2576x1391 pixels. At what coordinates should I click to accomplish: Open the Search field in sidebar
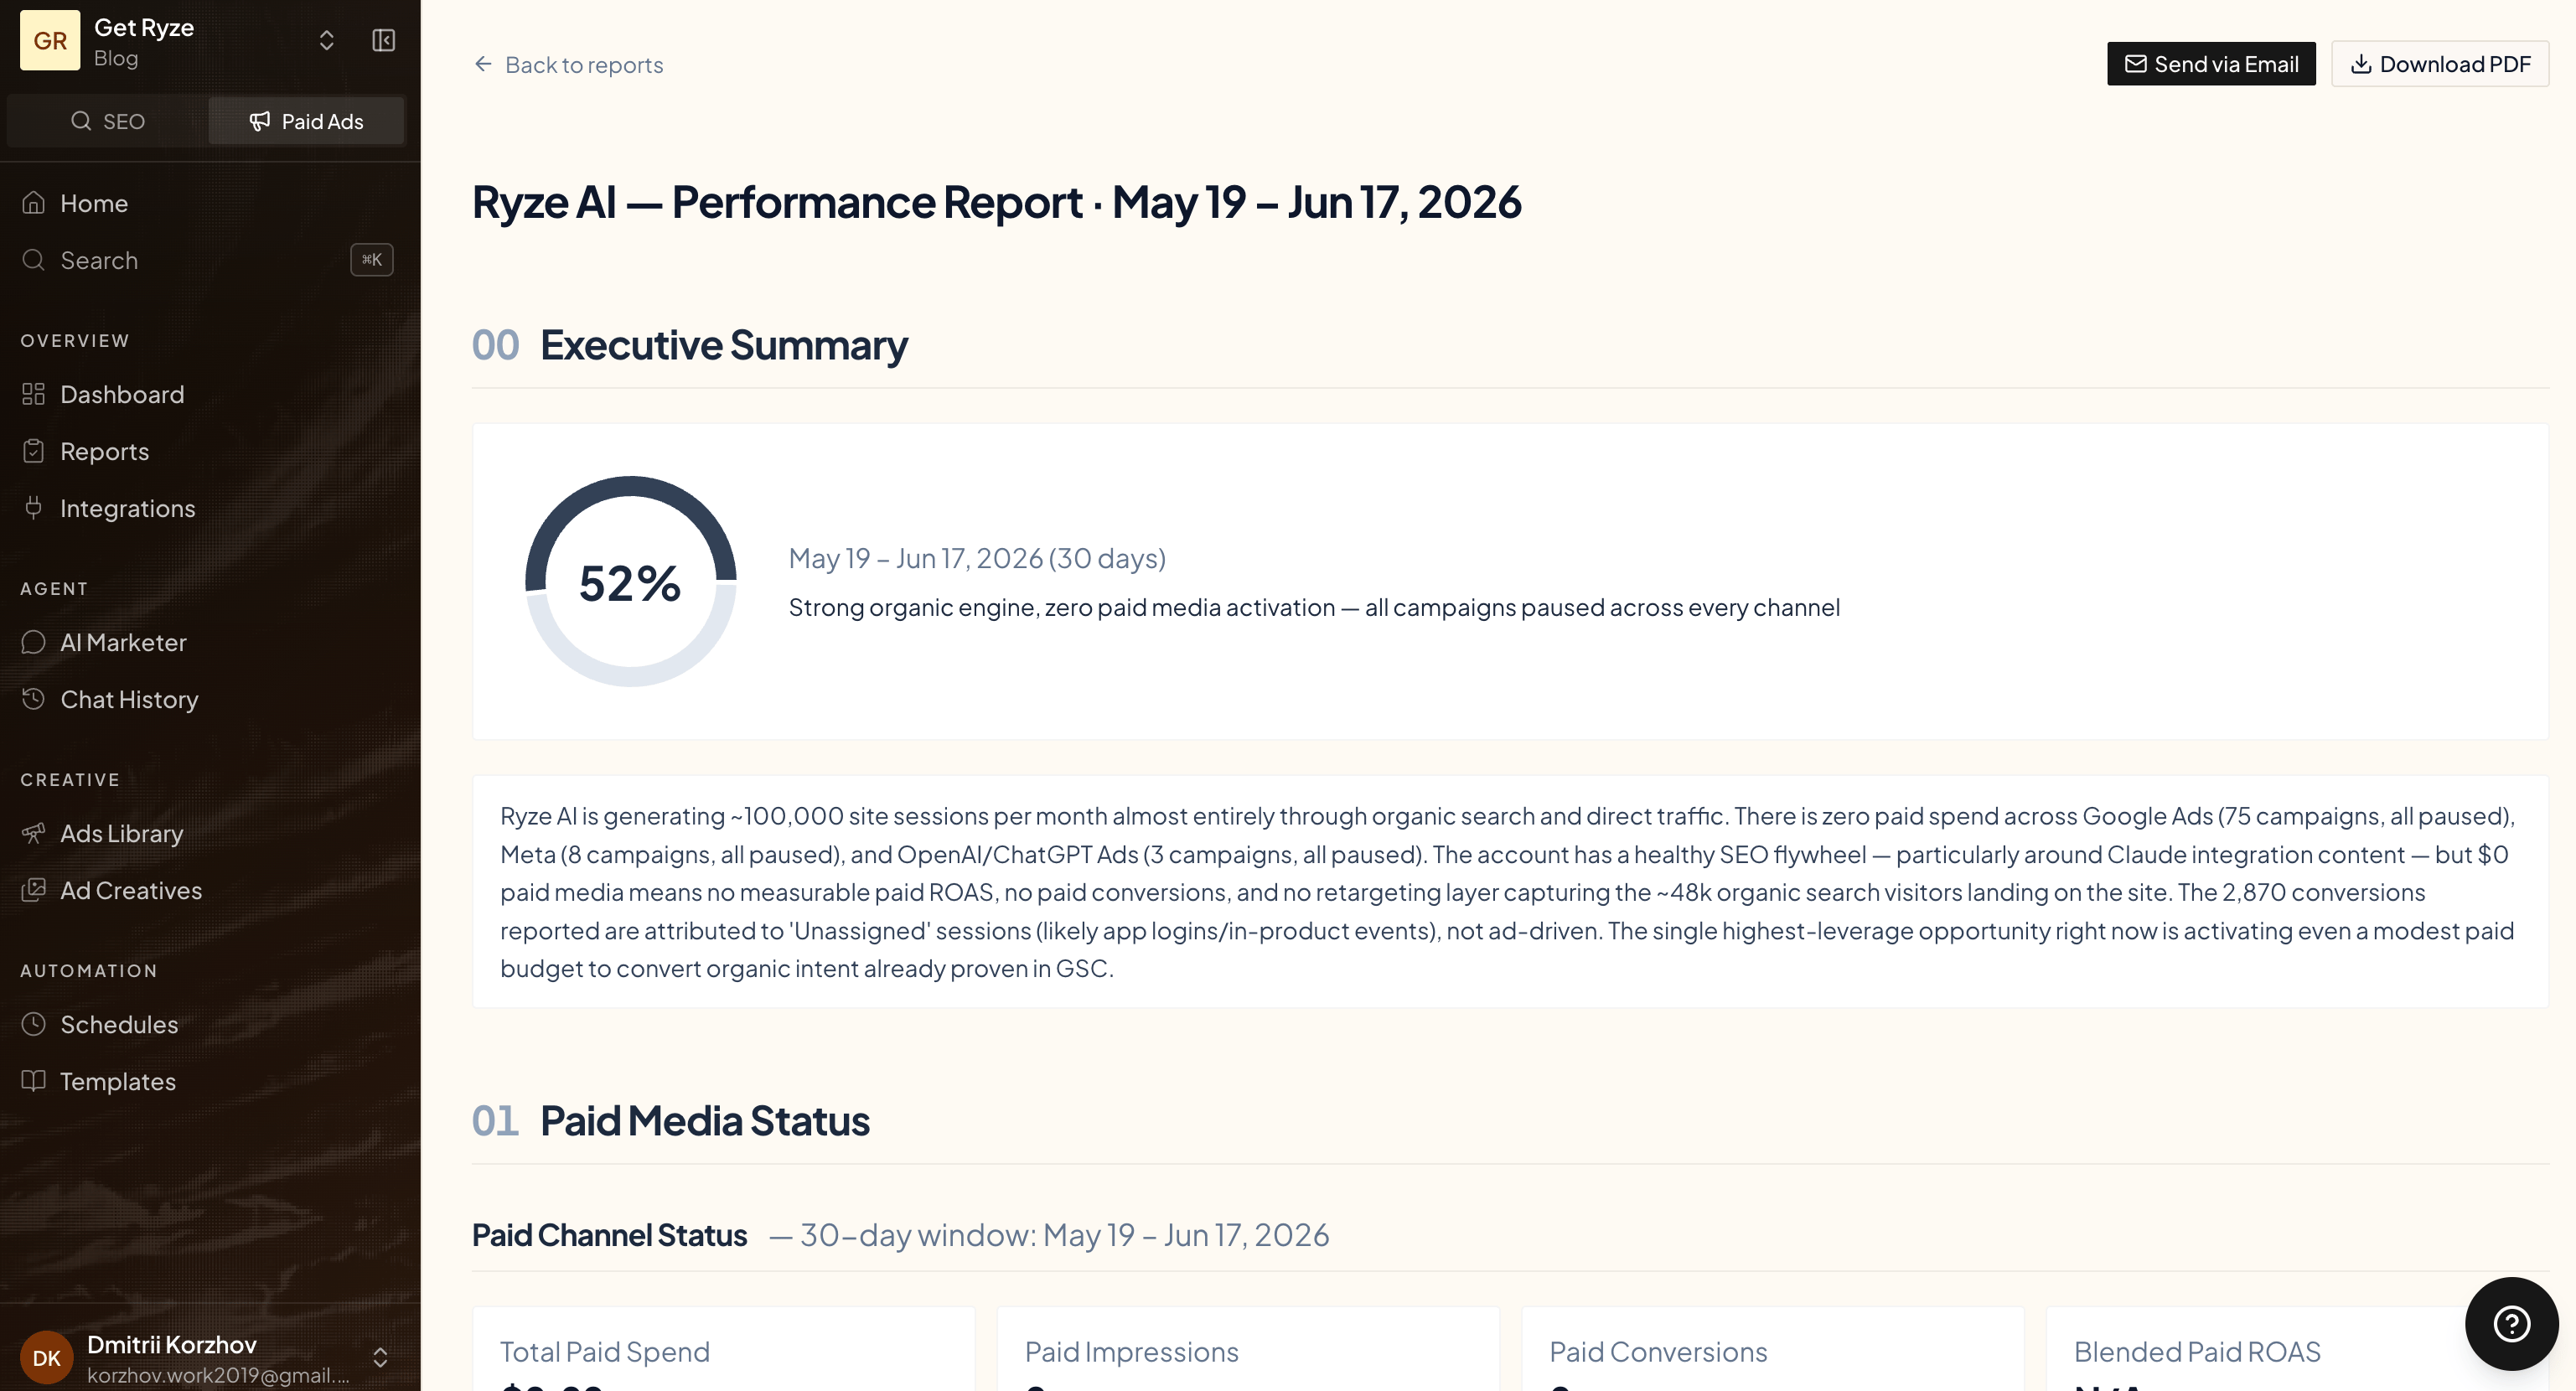207,260
